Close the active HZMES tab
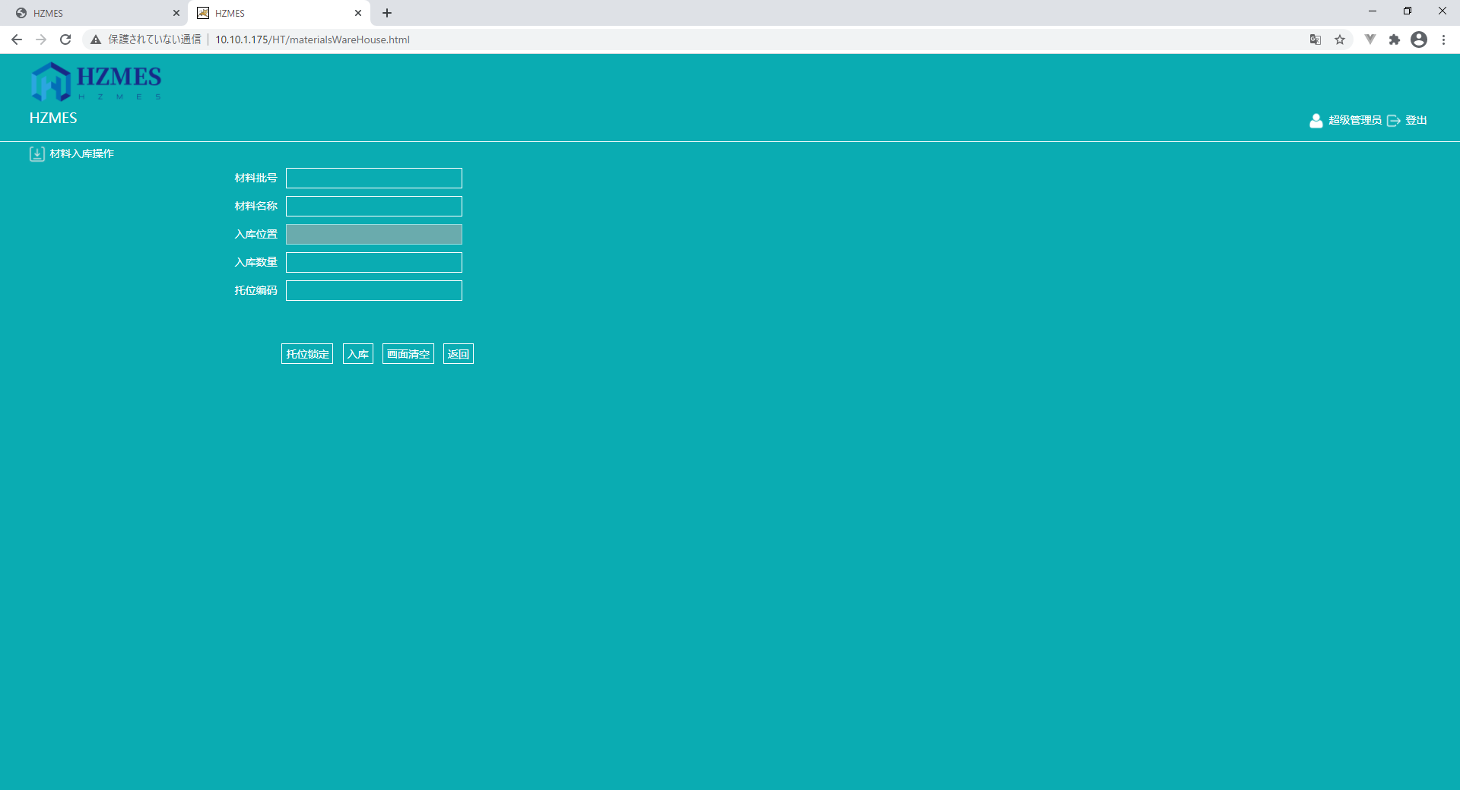This screenshot has height=790, width=1460. 357,13
